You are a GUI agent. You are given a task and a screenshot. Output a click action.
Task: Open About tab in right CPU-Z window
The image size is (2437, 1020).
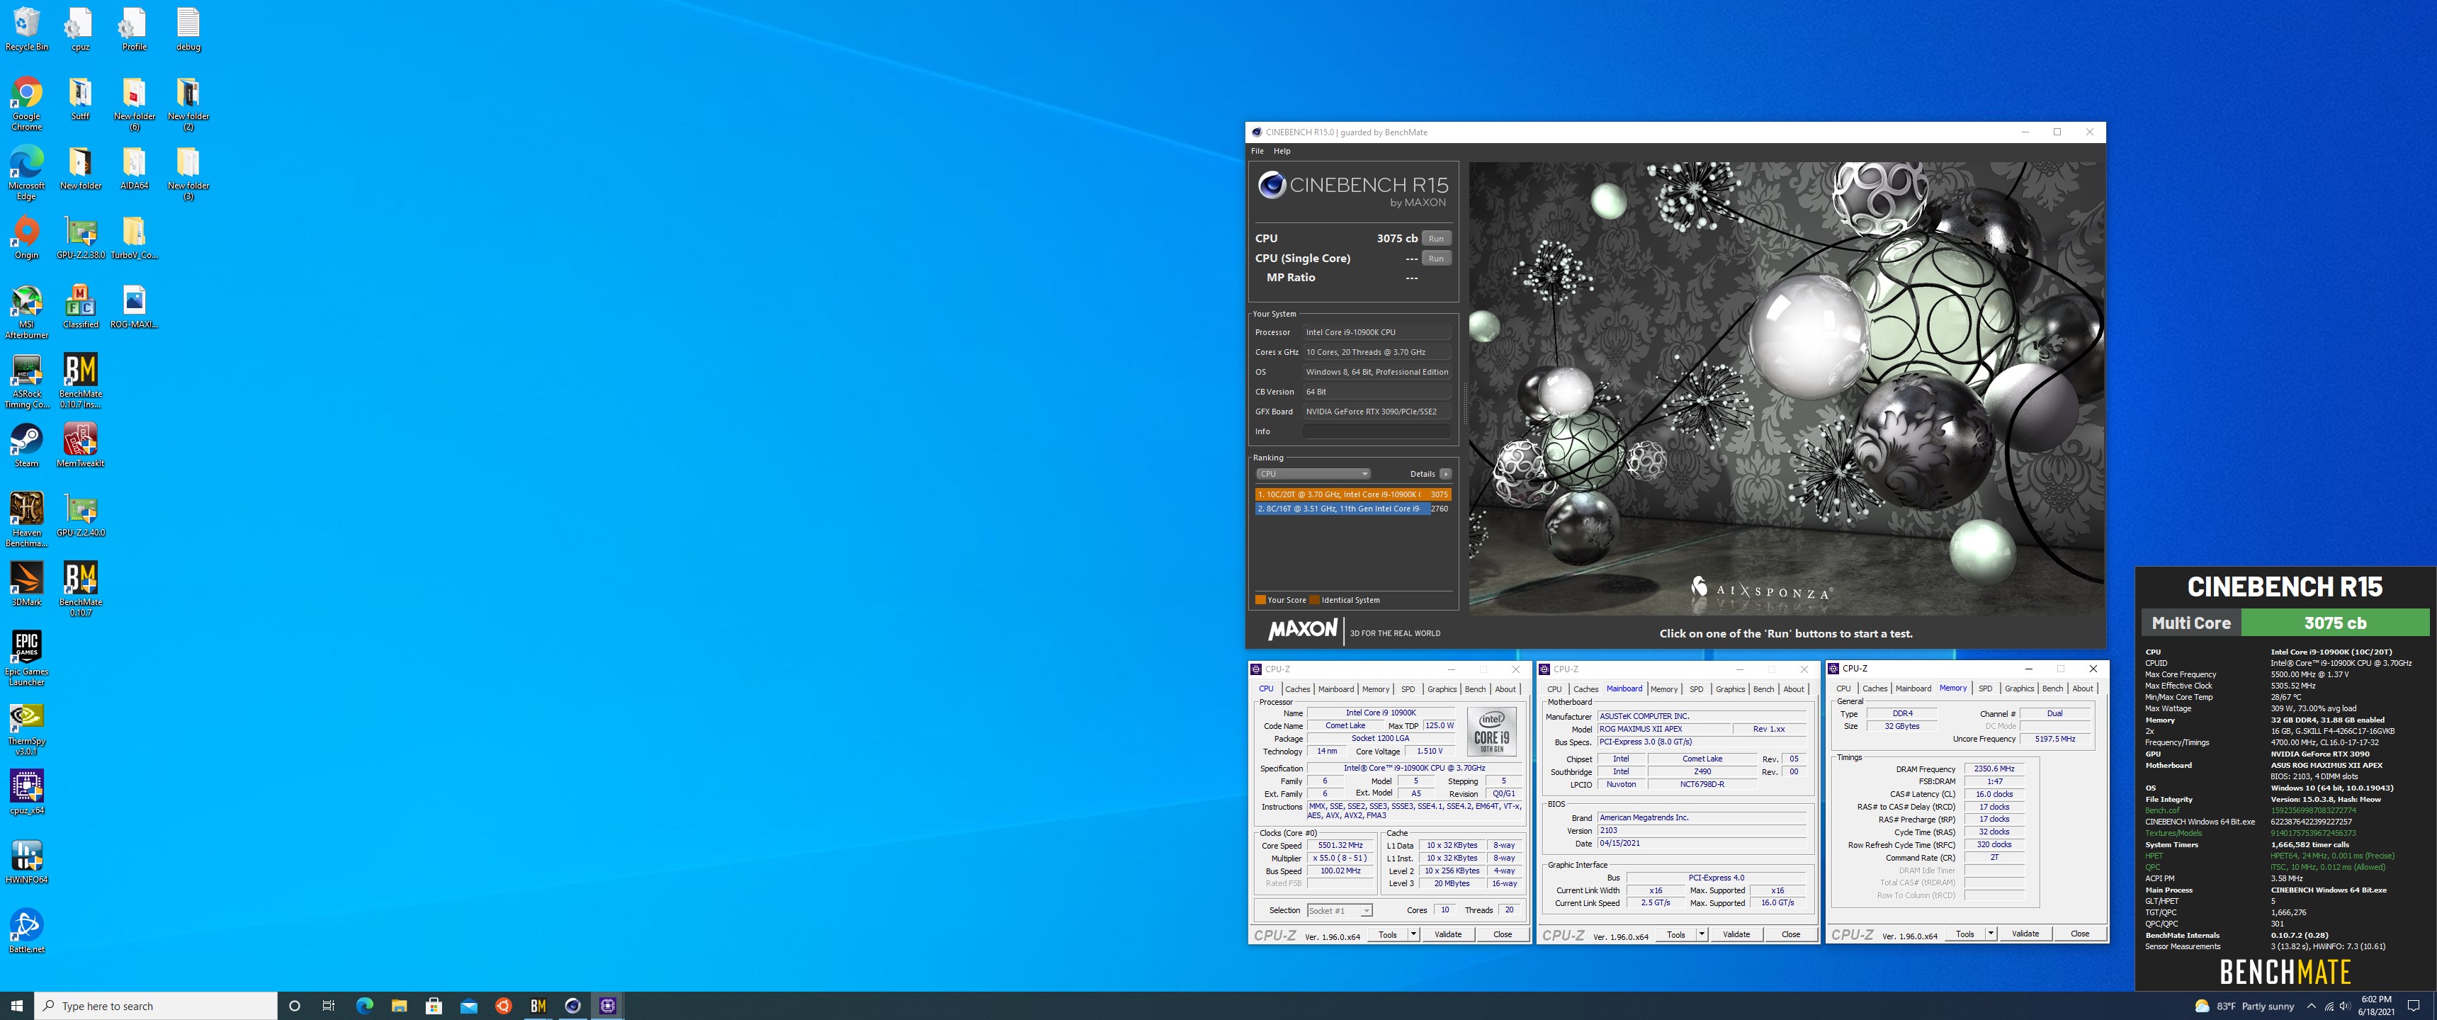pyautogui.click(x=2083, y=688)
